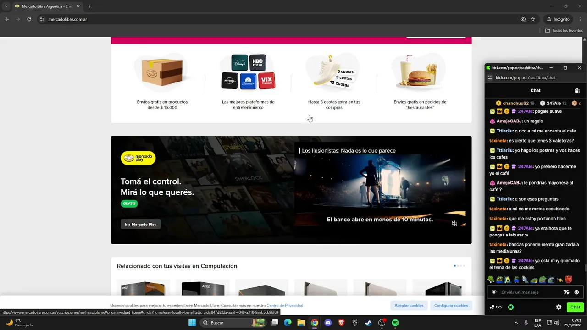Click the chat identity shield icon
This screenshot has height=330, width=587.
pyautogui.click(x=494, y=292)
